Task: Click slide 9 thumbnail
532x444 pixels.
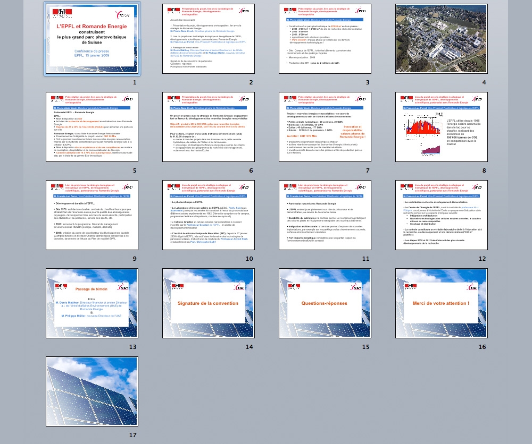Action: [92, 215]
